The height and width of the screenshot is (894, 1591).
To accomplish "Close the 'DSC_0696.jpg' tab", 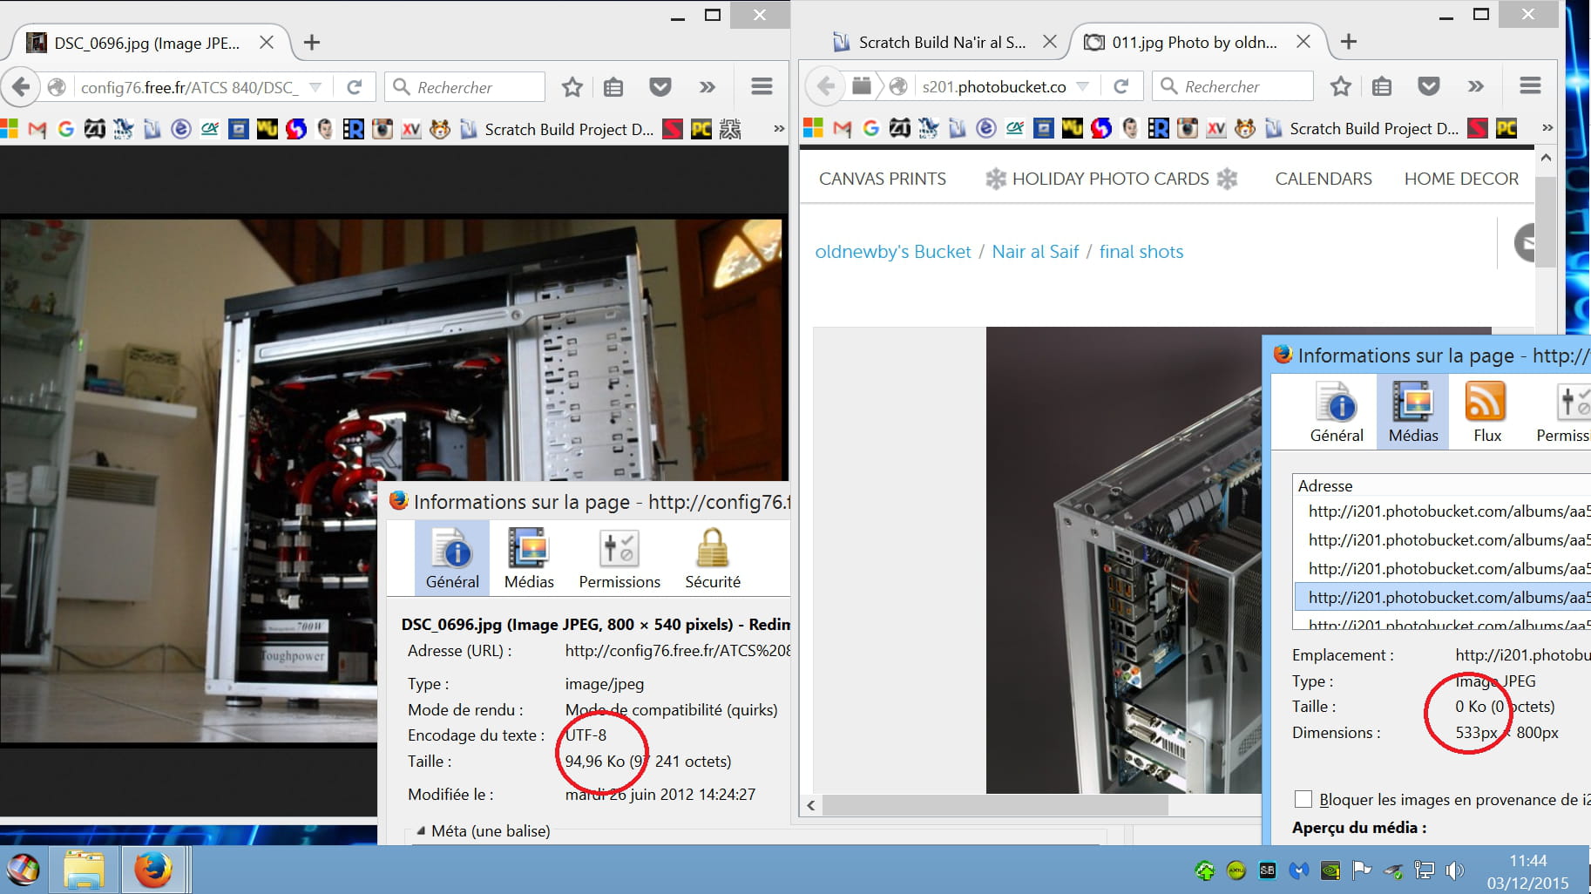I will tap(267, 43).
